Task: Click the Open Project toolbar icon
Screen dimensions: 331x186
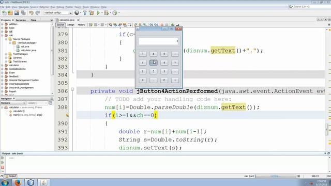Action: click(x=17, y=13)
